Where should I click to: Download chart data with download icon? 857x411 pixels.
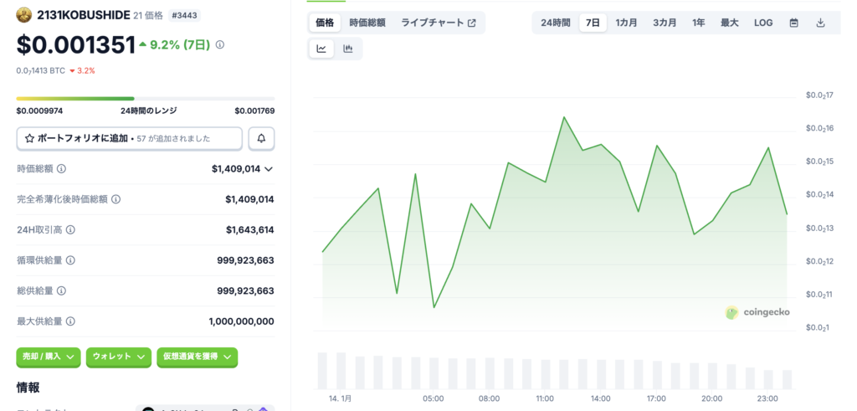(820, 23)
